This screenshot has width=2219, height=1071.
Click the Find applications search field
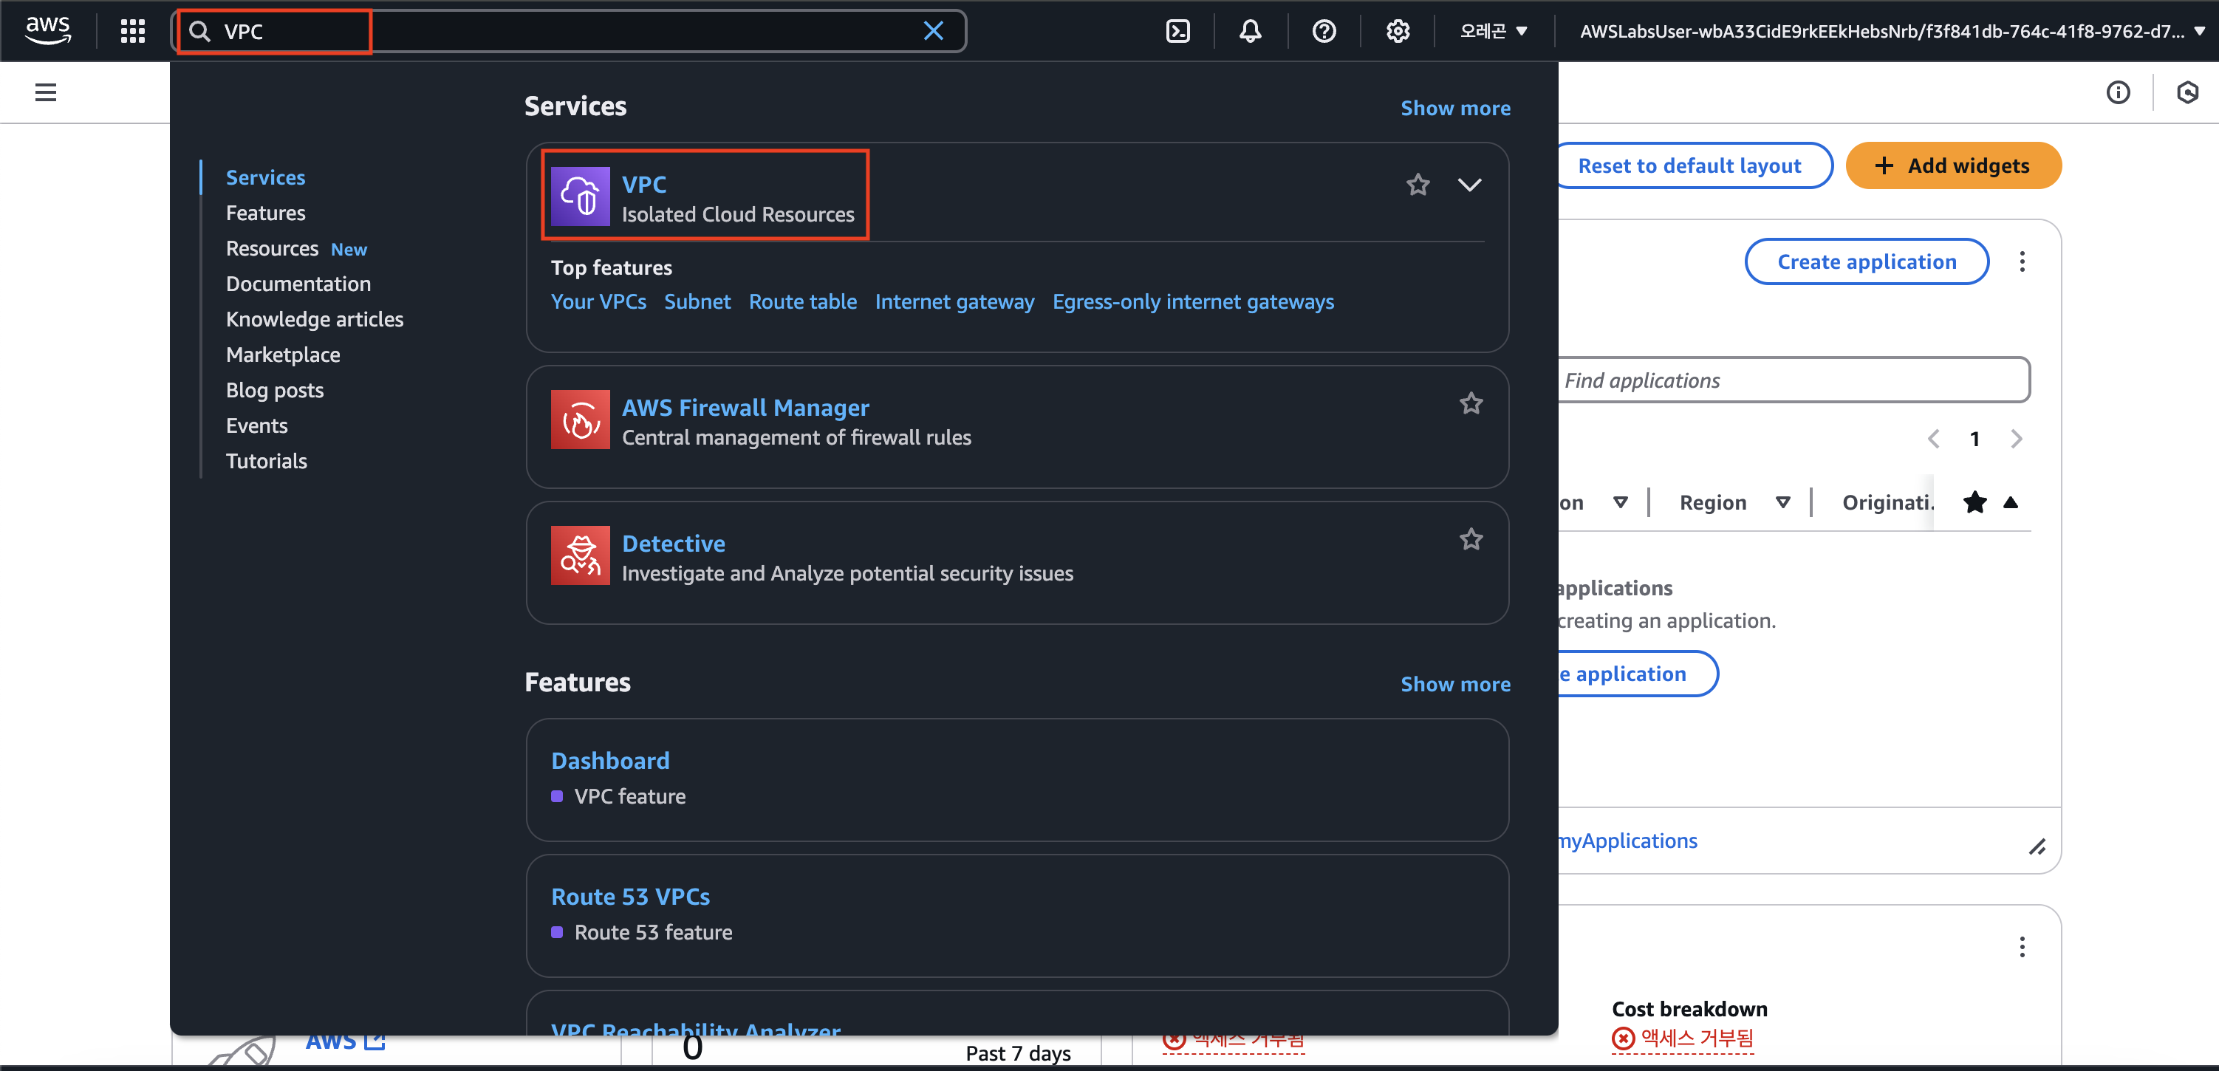pos(1794,380)
